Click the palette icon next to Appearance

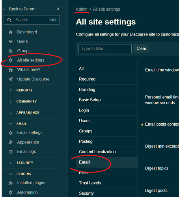(11, 142)
